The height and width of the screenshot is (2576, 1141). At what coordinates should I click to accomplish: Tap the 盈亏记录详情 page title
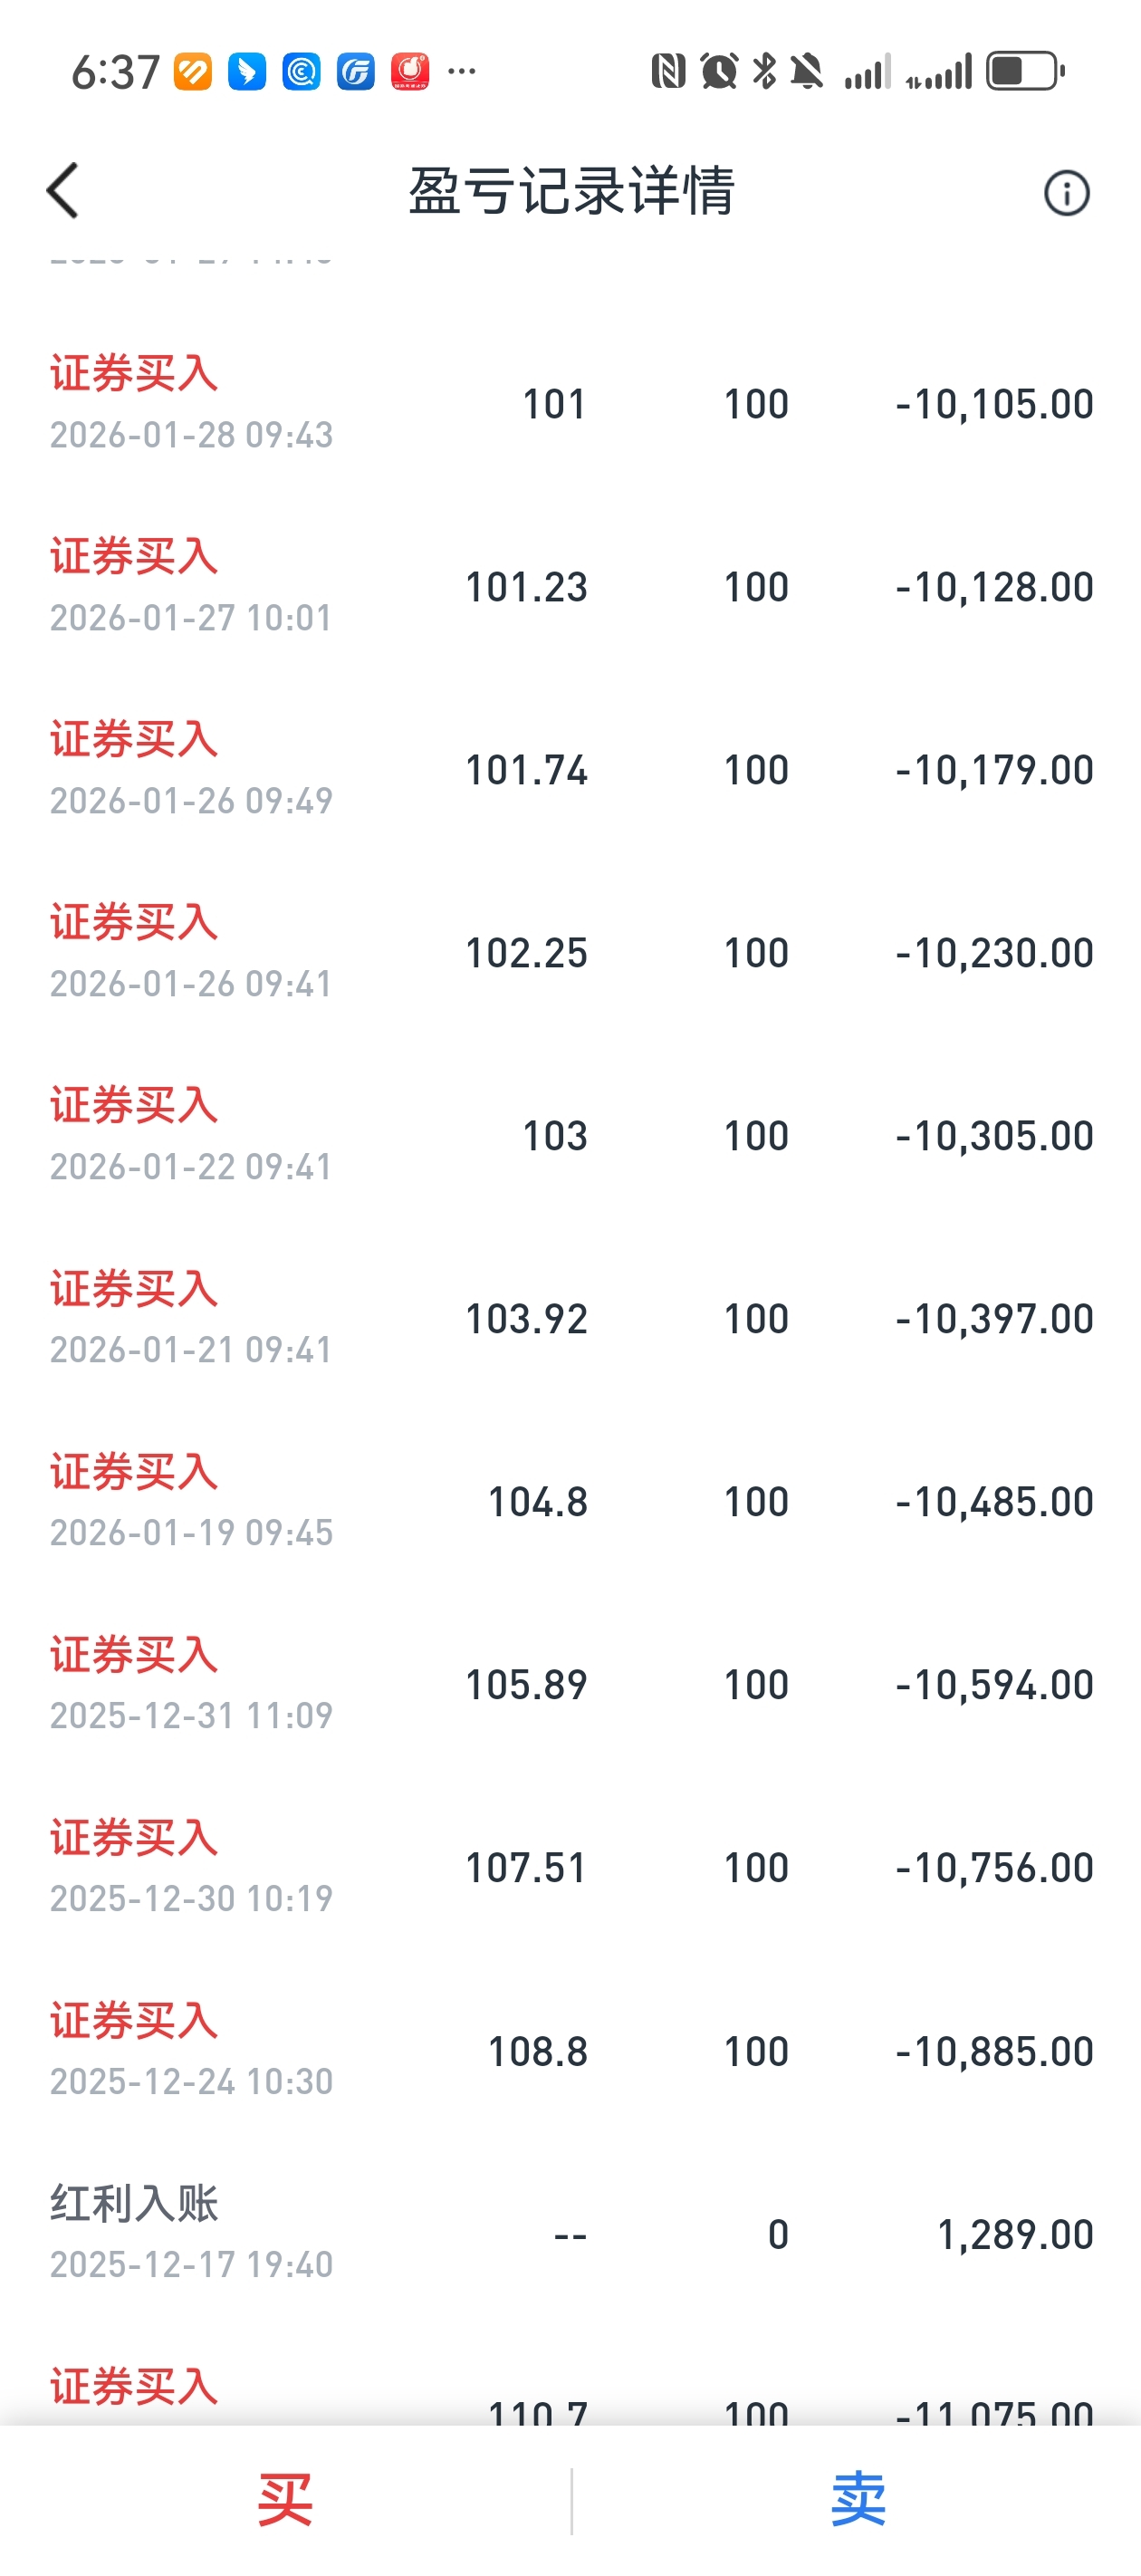point(571,191)
